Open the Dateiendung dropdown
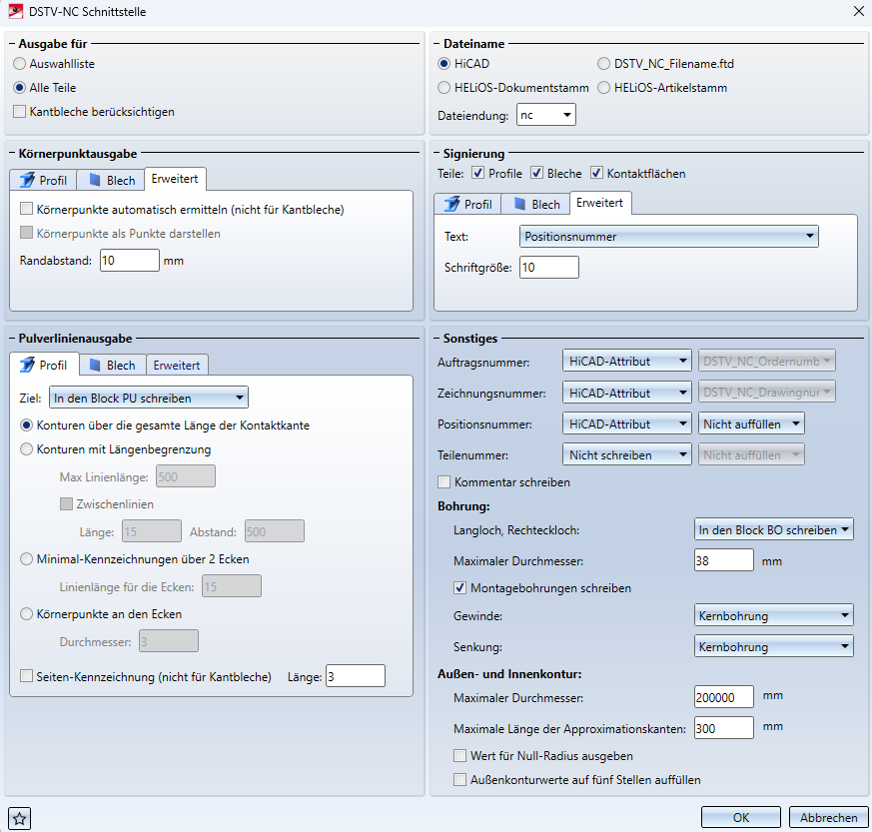872x832 pixels. (x=546, y=115)
